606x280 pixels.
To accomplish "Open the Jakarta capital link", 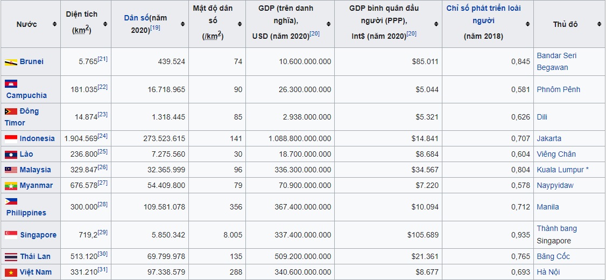I will click(548, 138).
